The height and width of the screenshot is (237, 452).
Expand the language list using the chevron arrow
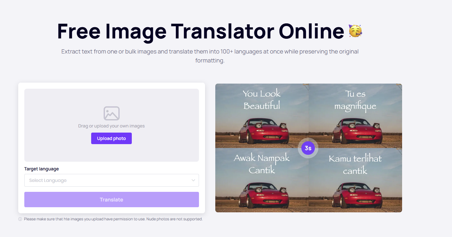(193, 180)
